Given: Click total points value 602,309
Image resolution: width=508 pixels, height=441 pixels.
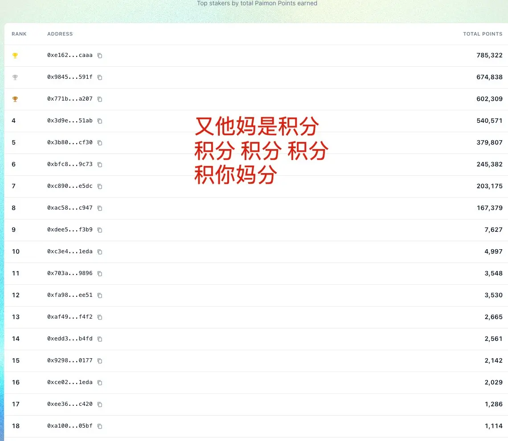Looking at the screenshot, I should pos(489,99).
